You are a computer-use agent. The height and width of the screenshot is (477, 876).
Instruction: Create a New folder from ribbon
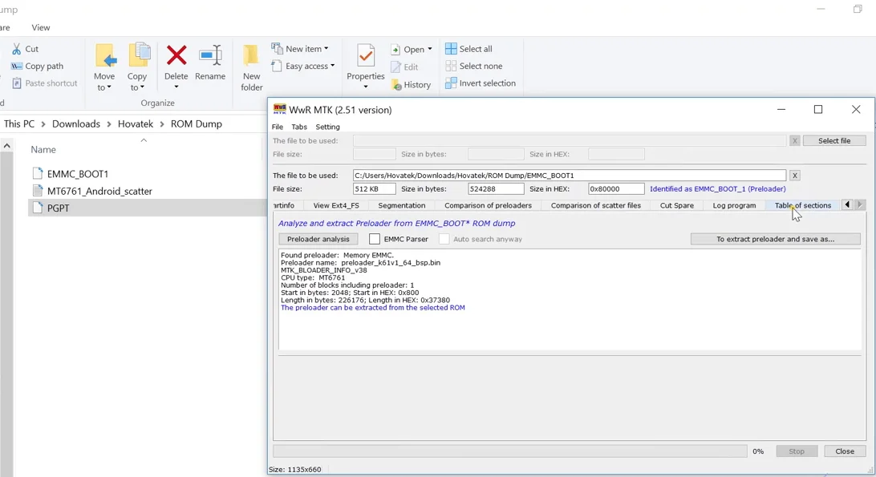click(x=251, y=67)
